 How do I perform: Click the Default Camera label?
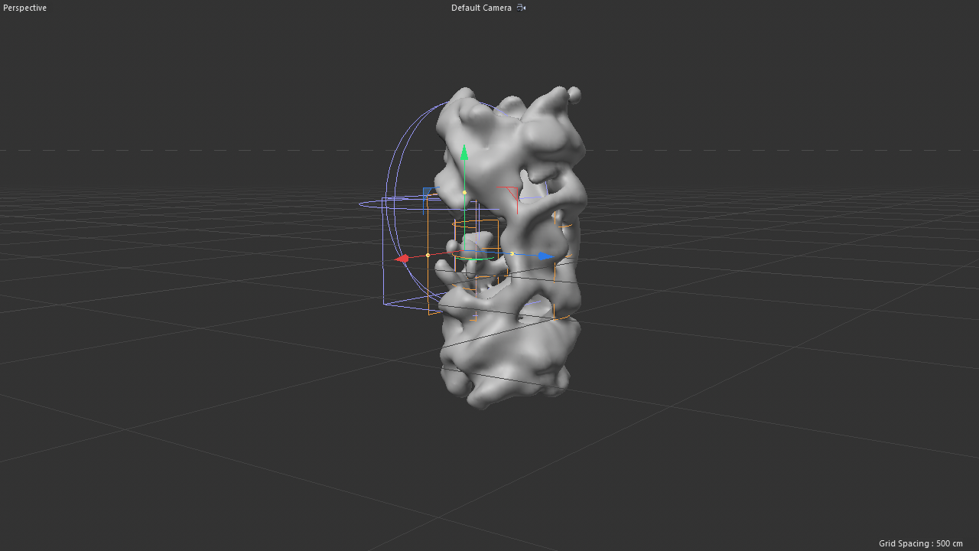481,8
